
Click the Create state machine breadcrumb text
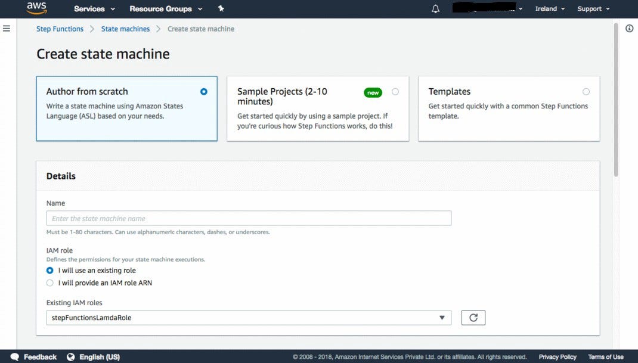tap(201, 29)
